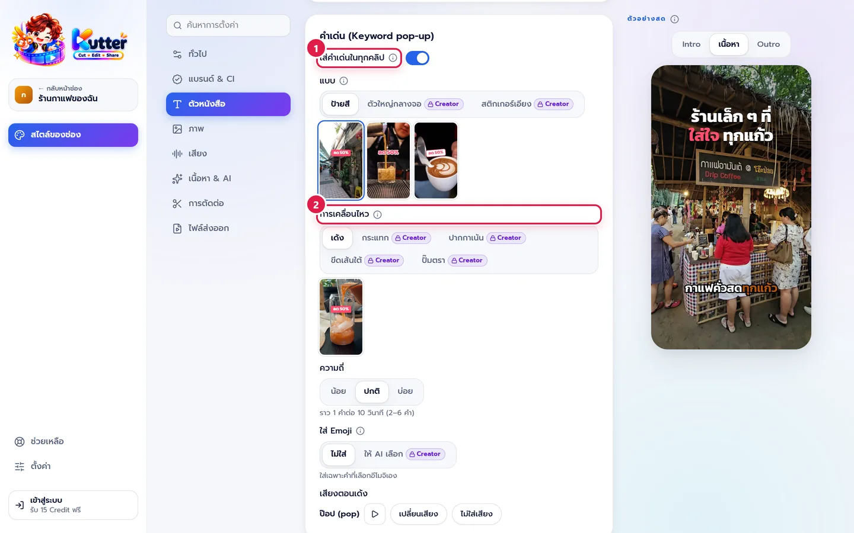Click the sparkle icon for เนื้อหา & AI

(x=177, y=178)
